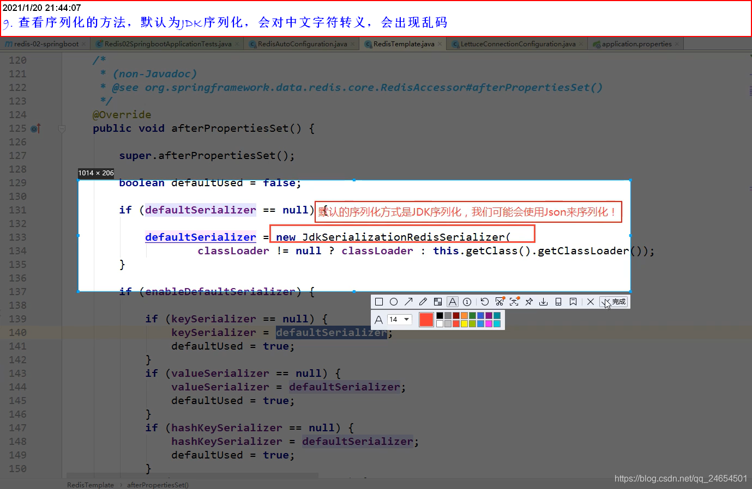Toggle the text annotation tool
Image resolution: width=752 pixels, height=489 pixels.
point(453,302)
